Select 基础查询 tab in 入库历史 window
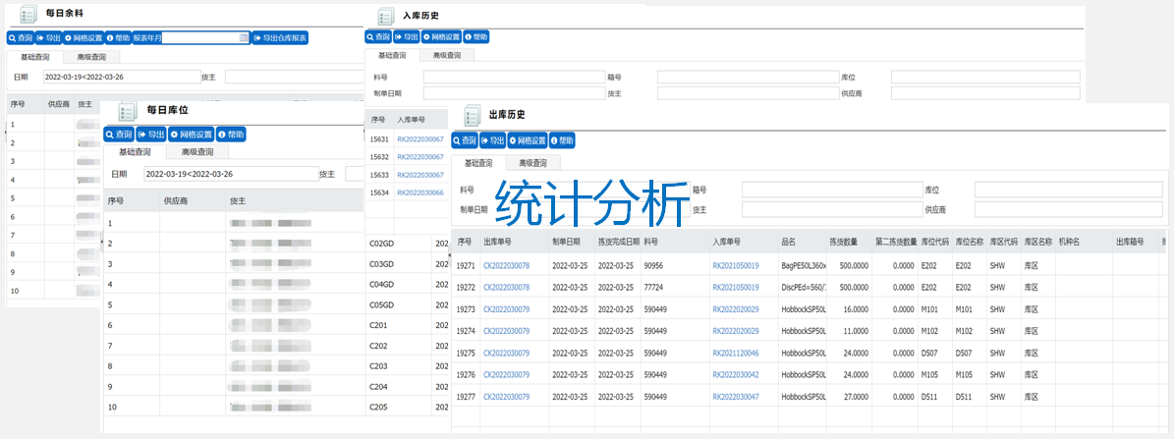This screenshot has width=1174, height=439. (x=392, y=55)
